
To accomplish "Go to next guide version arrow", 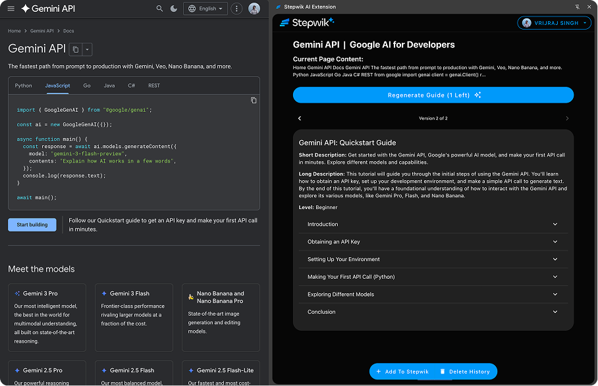I will [567, 118].
